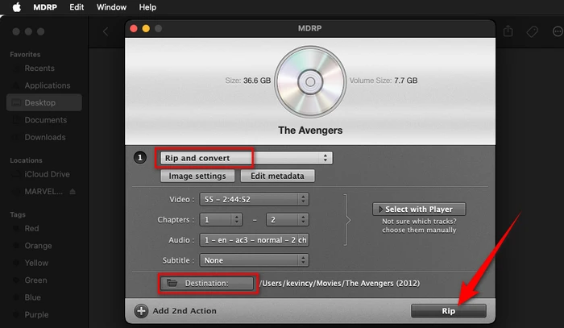The height and width of the screenshot is (328, 564).
Task: Open the ending chapter dropdown set to 2
Action: pyautogui.click(x=288, y=220)
